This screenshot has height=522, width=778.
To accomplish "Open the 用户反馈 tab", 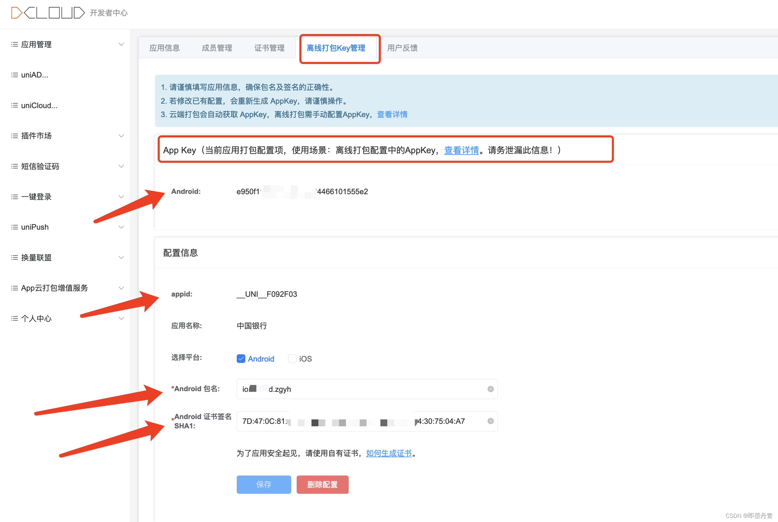I will pos(402,48).
